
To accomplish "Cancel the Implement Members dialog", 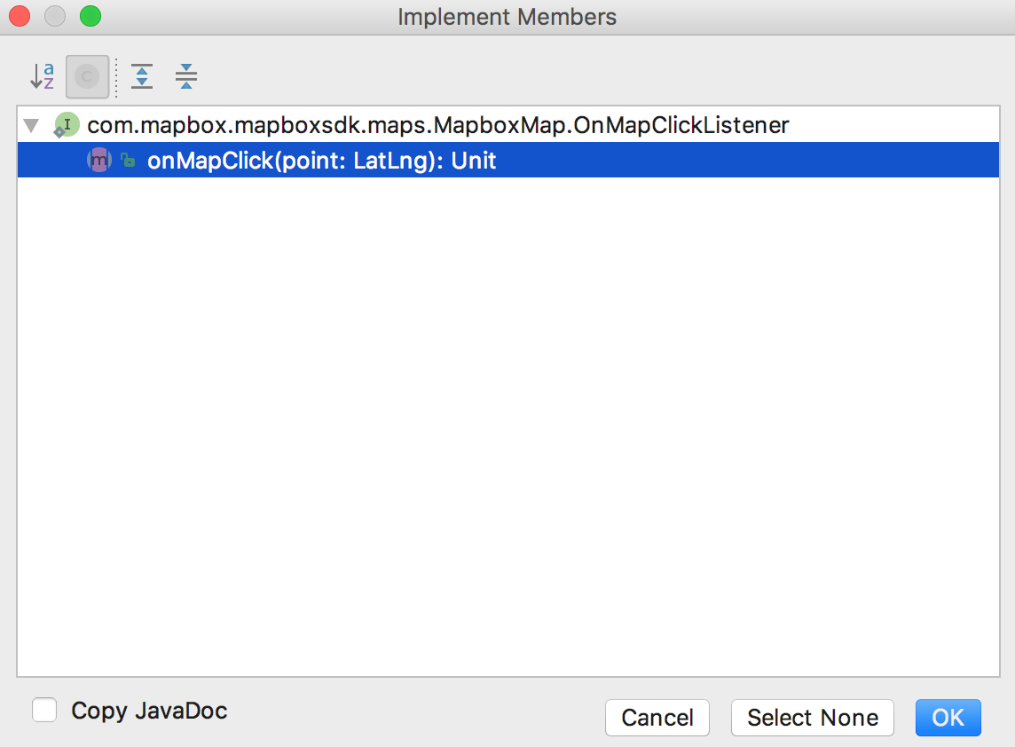I will [657, 717].
